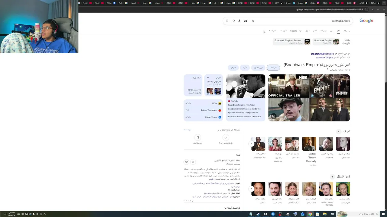Open File Explorer folder in taskbar
The height and width of the screenshot is (217, 387).
[325, 214]
